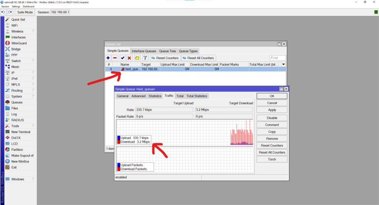Click the Find search field
Image resolution: width=379 pixels, height=205 pixels.
(278, 58)
